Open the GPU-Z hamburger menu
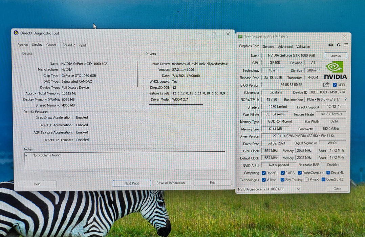This screenshot has height=237, width=365. pyautogui.click(x=346, y=45)
